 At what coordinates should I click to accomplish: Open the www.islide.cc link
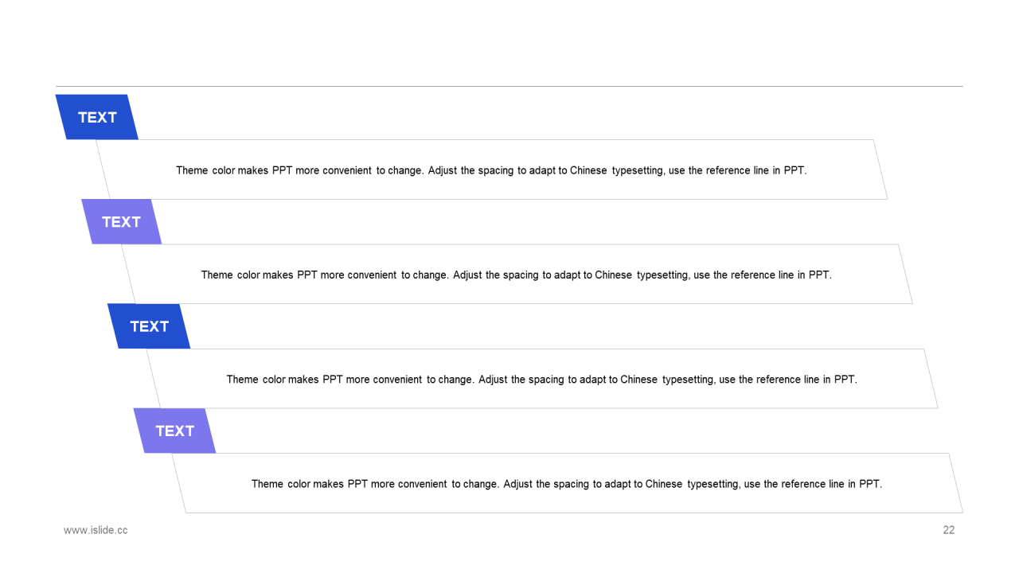[x=96, y=530]
